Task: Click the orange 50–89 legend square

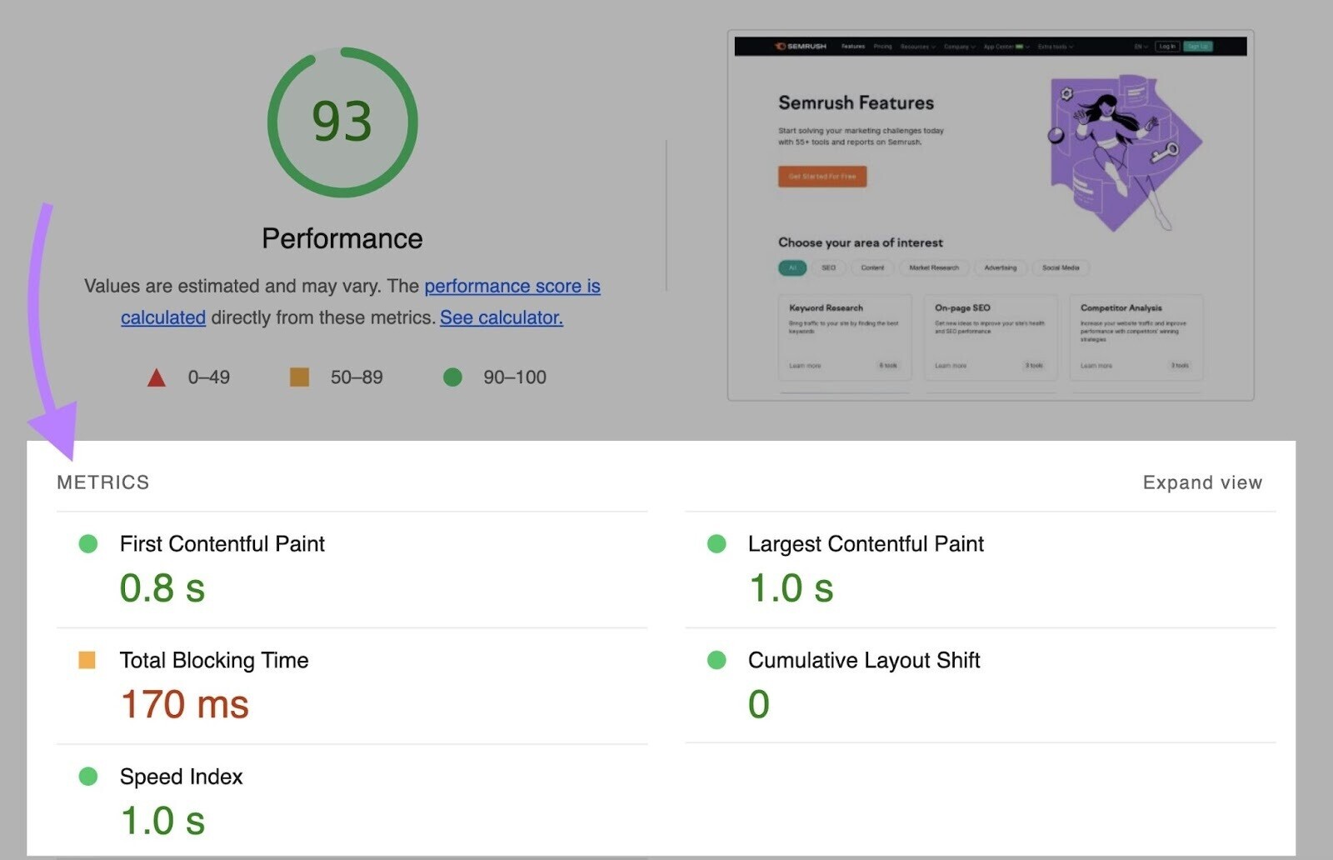Action: [x=301, y=377]
